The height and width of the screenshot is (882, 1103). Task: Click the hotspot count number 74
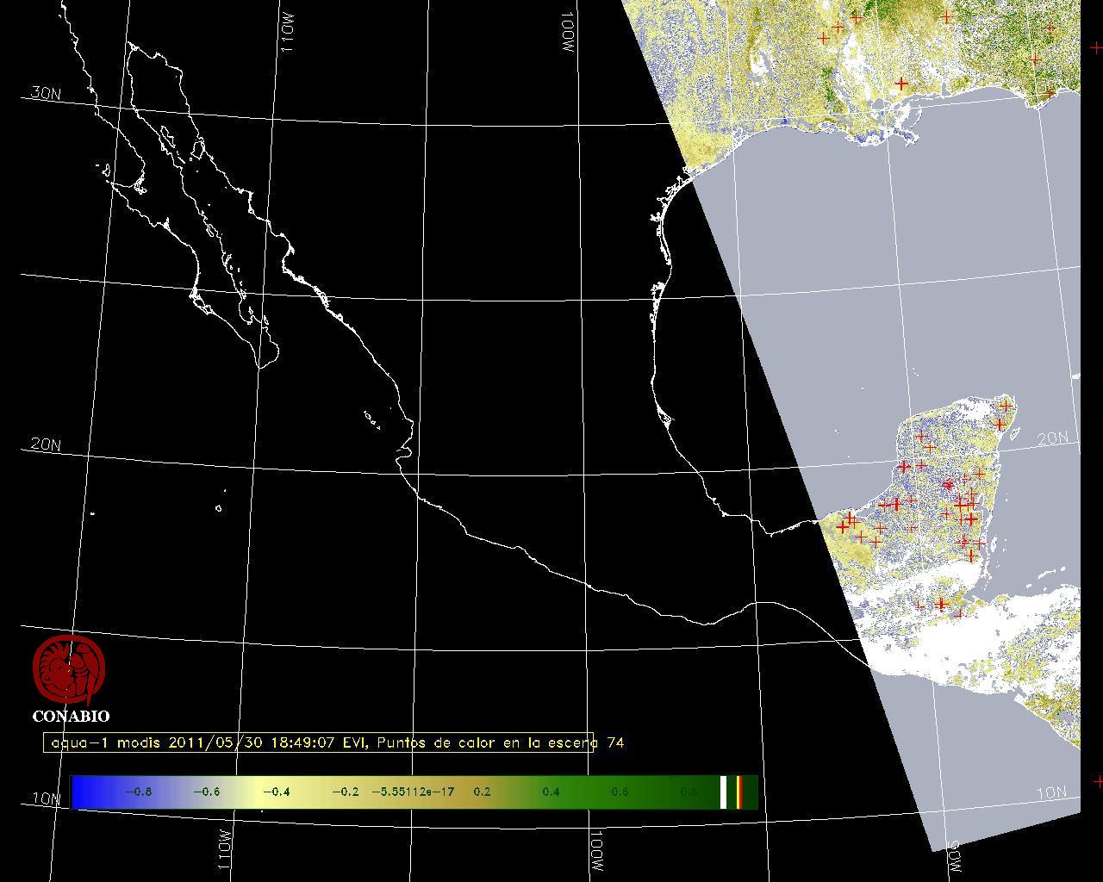615,742
